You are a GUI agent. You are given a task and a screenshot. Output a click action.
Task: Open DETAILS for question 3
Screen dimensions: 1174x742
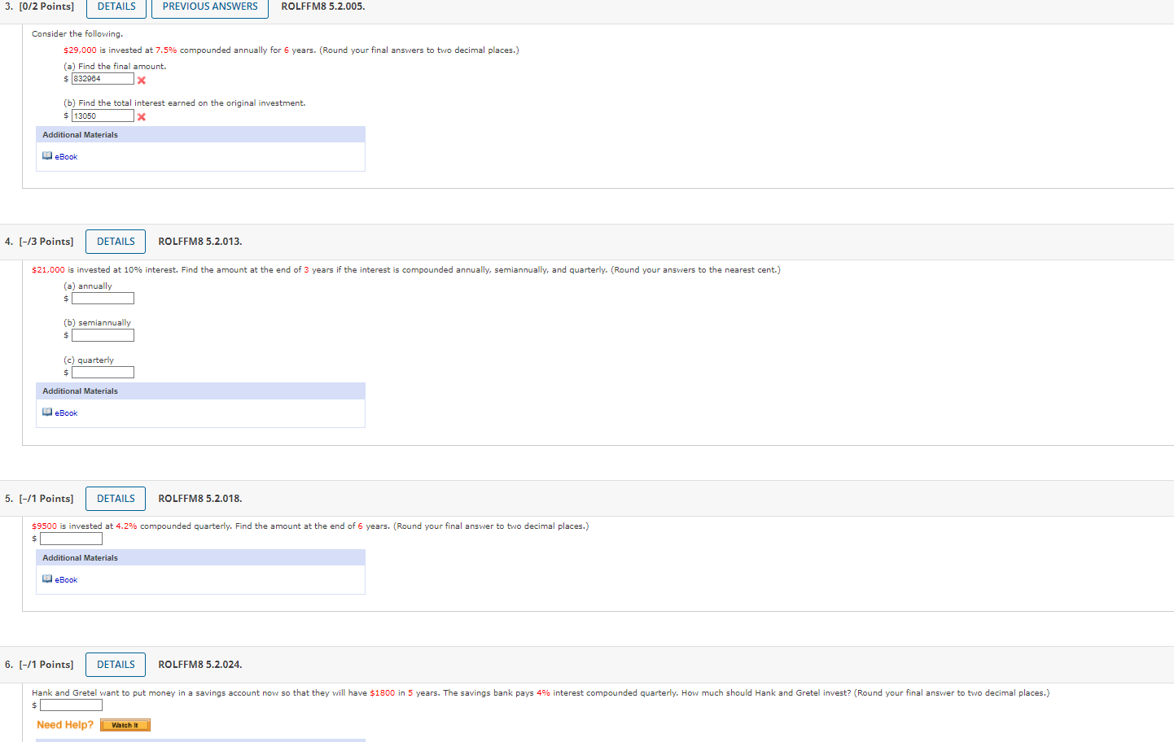coord(116,7)
